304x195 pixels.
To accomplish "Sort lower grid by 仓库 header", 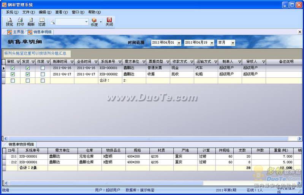I will [x=90, y=151].
